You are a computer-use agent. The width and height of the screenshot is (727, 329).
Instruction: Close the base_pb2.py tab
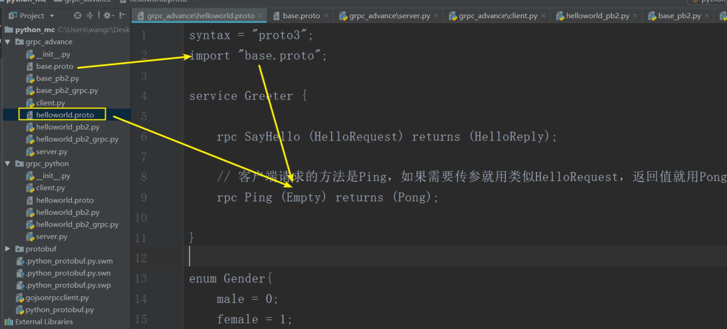pyautogui.click(x=707, y=16)
